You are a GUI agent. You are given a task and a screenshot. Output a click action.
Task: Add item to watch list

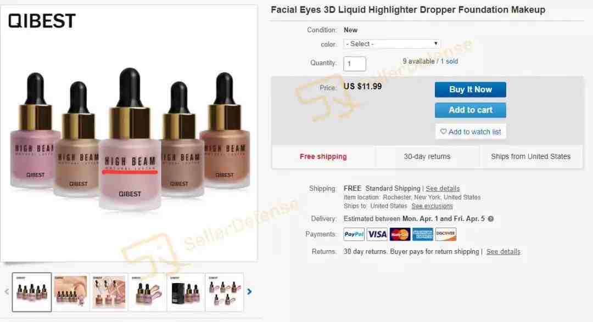[x=471, y=132]
